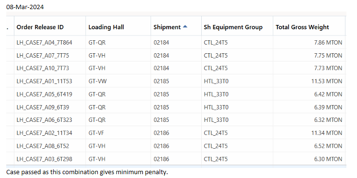Click GT-QR in the A09_6T39 row
Screen dimensions: 357x178
(97, 107)
